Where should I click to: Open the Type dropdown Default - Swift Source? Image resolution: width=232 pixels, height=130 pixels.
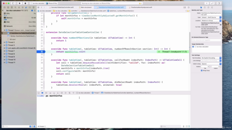click(x=211, y=17)
